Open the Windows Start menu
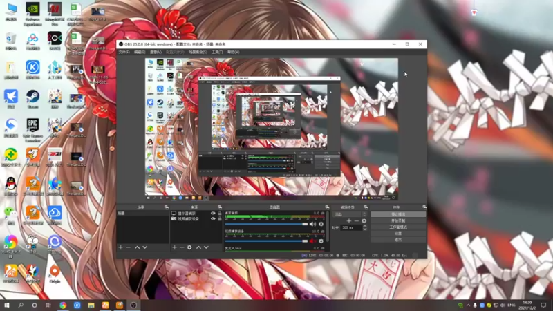 pos(7,305)
